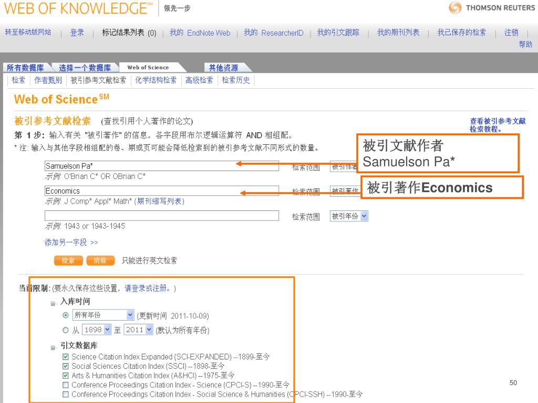Switch to the 所有数据库 tab
538x403 pixels.
25,68
